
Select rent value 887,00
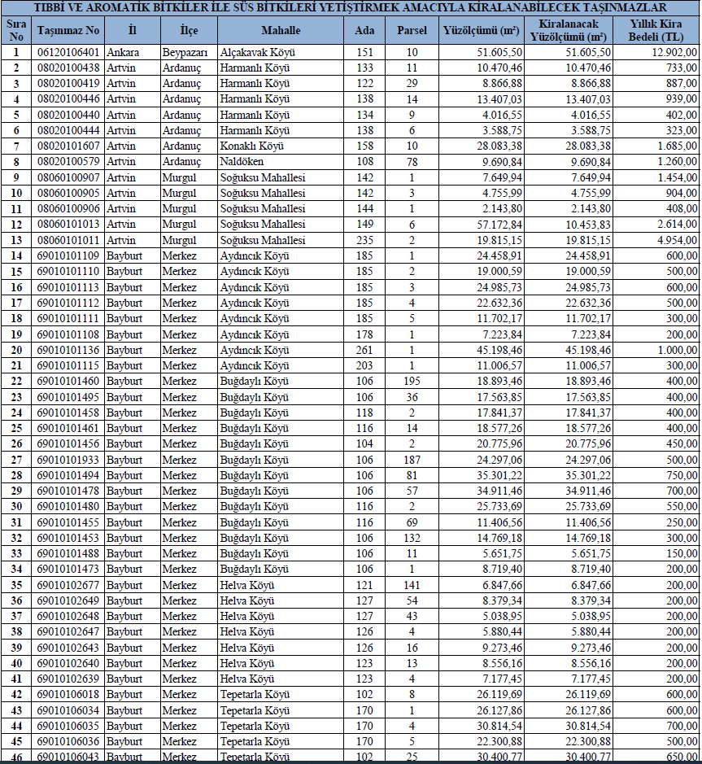656,83
